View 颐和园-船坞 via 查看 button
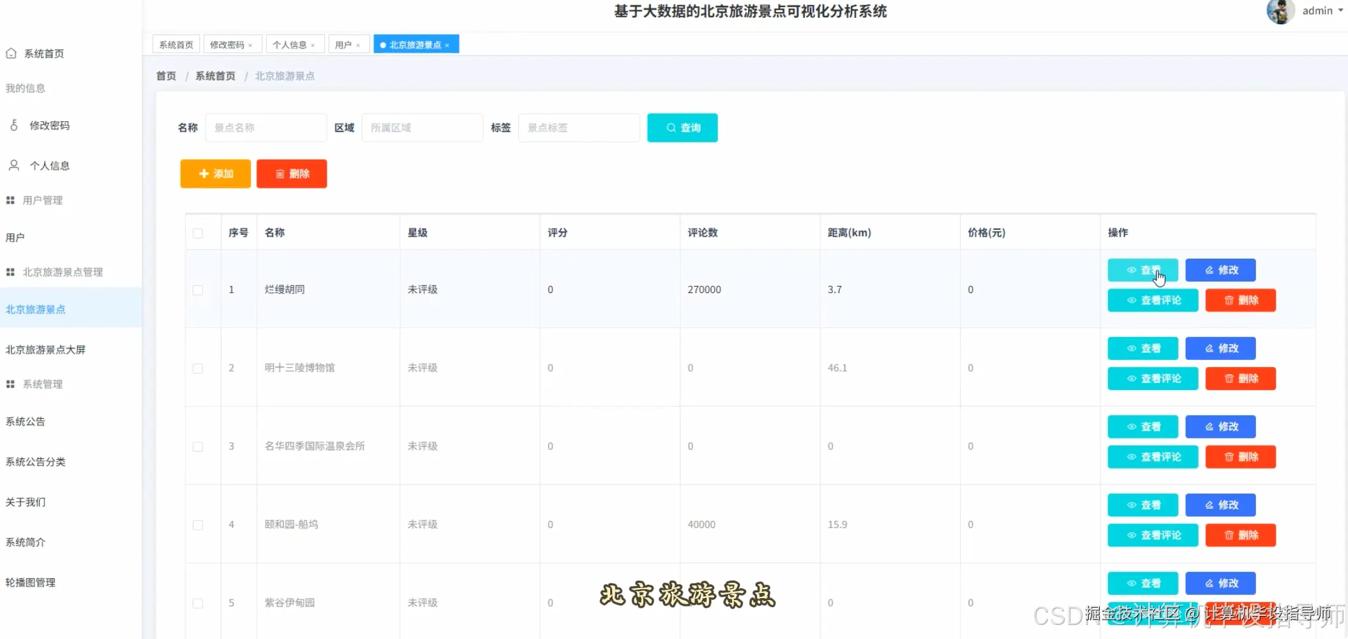 (x=1143, y=505)
